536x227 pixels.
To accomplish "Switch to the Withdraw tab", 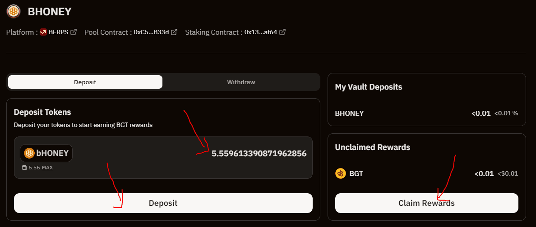I will click(241, 82).
